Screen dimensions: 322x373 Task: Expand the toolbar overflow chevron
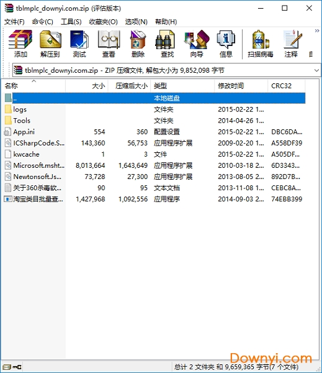[x=317, y=30]
